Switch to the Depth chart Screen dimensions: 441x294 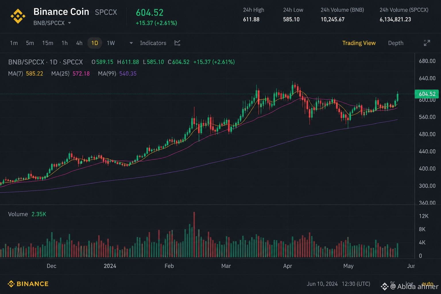[396, 43]
